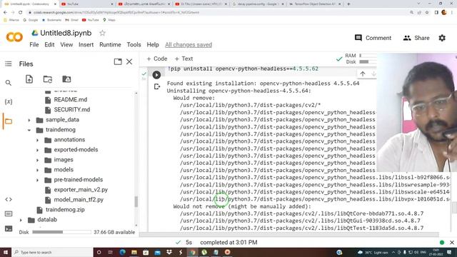Open Microsoft Edge from the taskbar
Image resolution: width=457 pixels, height=257 pixels.
pyautogui.click(x=122, y=252)
